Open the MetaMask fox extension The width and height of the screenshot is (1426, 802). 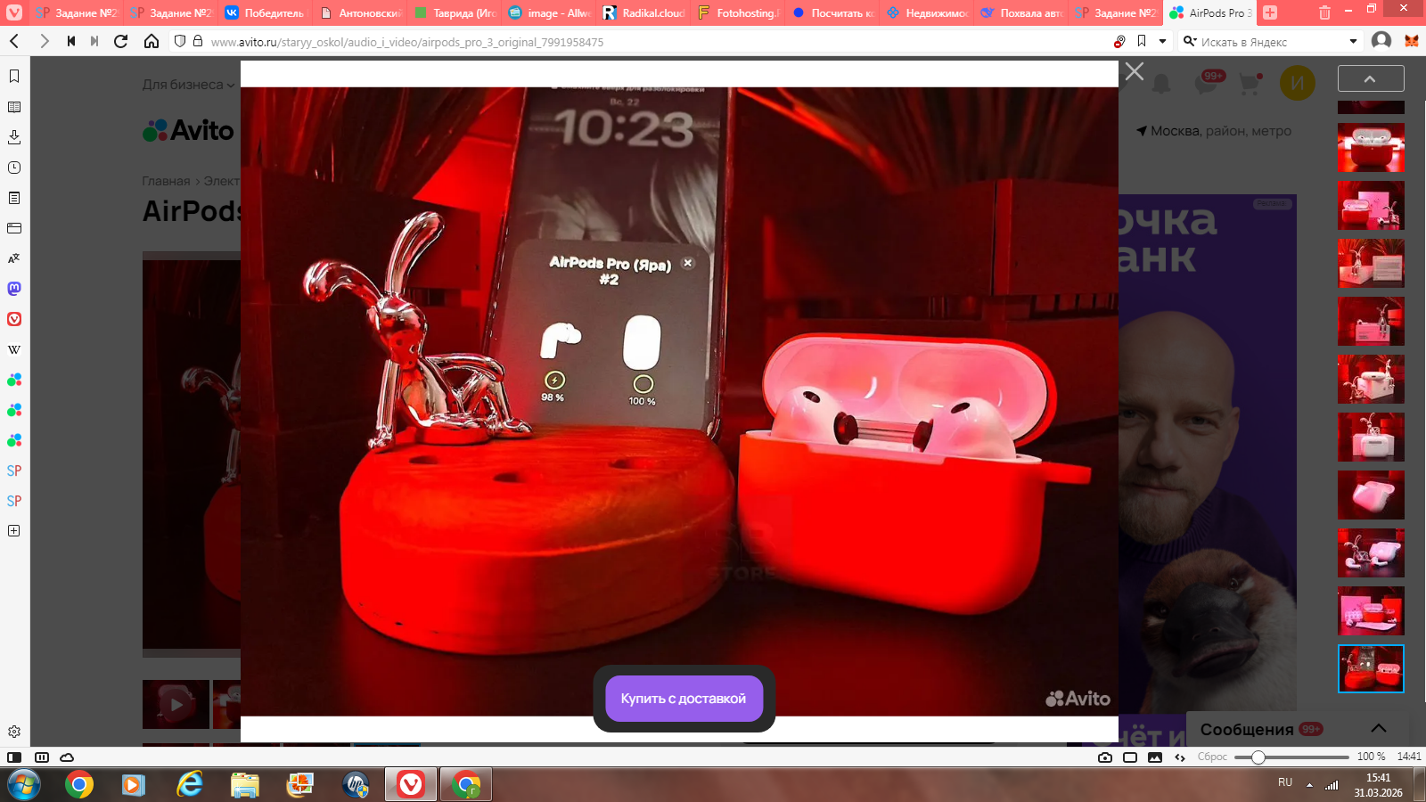click(x=1412, y=41)
